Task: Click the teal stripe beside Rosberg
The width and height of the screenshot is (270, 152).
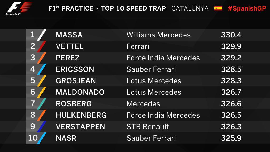Action: (x=42, y=104)
